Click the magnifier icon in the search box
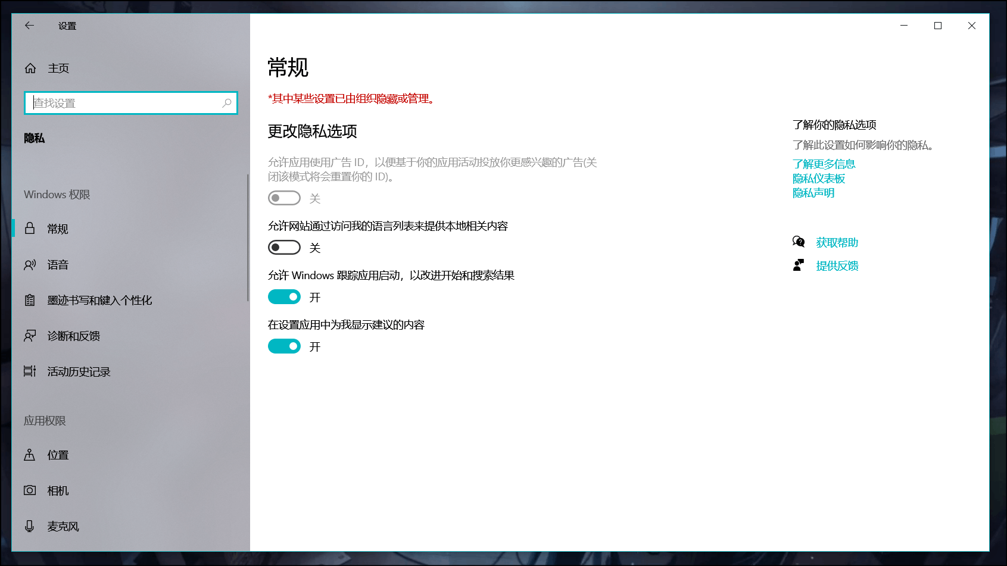The height and width of the screenshot is (566, 1007). click(226, 103)
